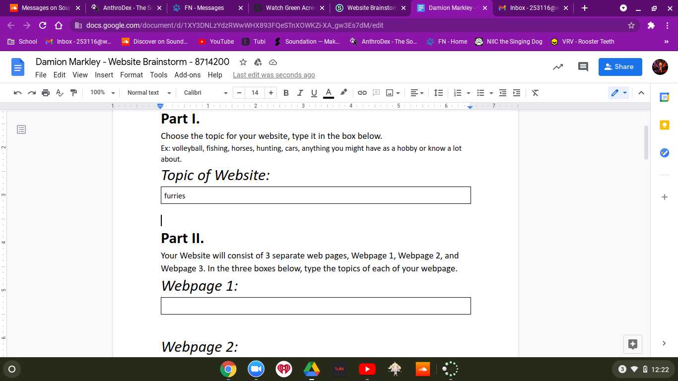Decrease font size with minus button
Viewport: 678px width, 381px height.
click(239, 93)
